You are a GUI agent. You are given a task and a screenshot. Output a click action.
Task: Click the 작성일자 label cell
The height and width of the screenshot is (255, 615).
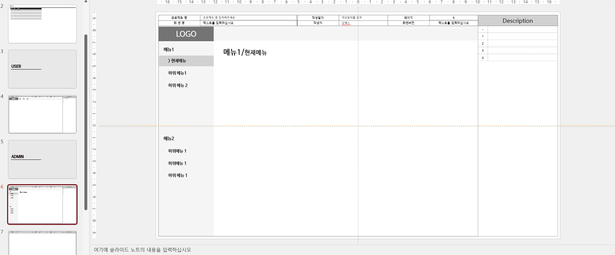click(318, 18)
